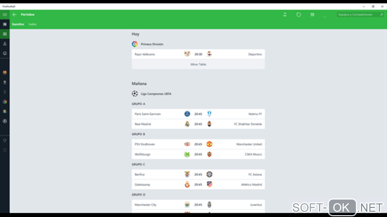Click the filter icon left of refresh
The width and height of the screenshot is (387, 217).
coord(285,14)
